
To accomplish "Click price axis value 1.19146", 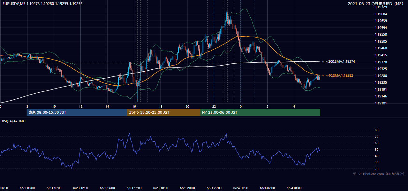I will click(x=381, y=96).
